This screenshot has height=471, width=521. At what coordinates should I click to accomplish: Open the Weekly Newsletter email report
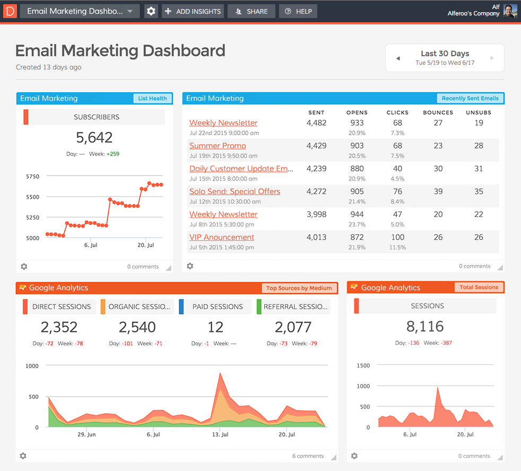[x=223, y=123]
